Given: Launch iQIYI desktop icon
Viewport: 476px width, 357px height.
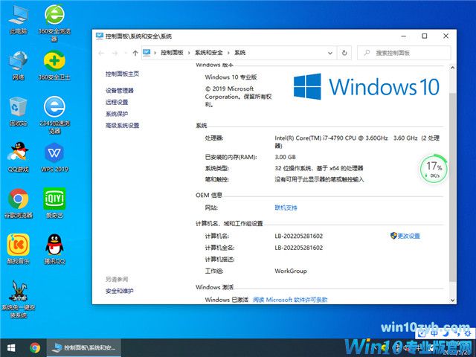Looking at the screenshot, I should click(54, 203).
